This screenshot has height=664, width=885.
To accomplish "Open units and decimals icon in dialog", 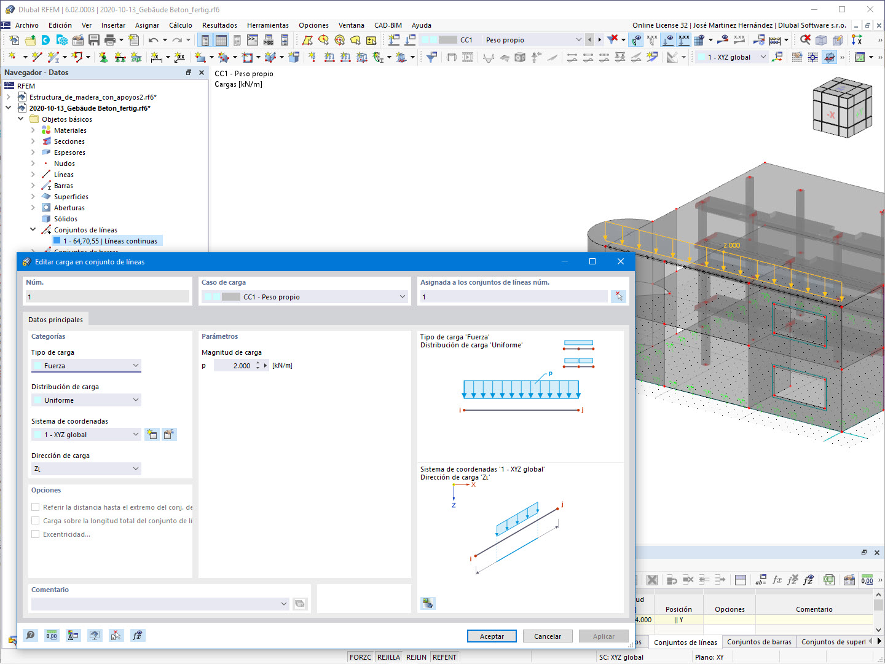I will tap(52, 636).
